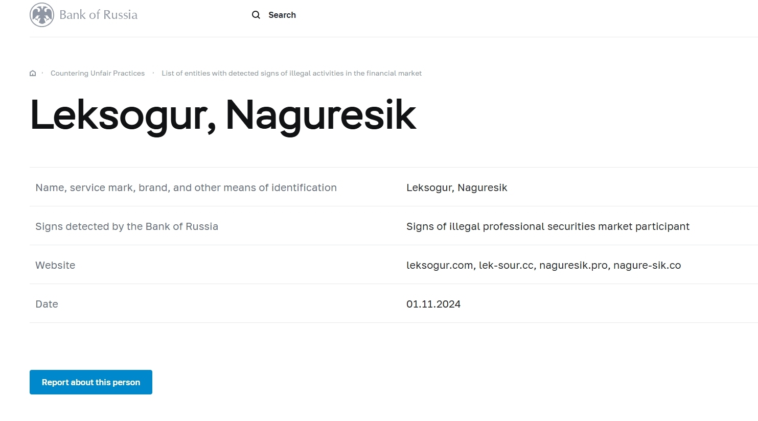
Task: Click the large Leksogur, Naguresik page heading
Action: 223,115
